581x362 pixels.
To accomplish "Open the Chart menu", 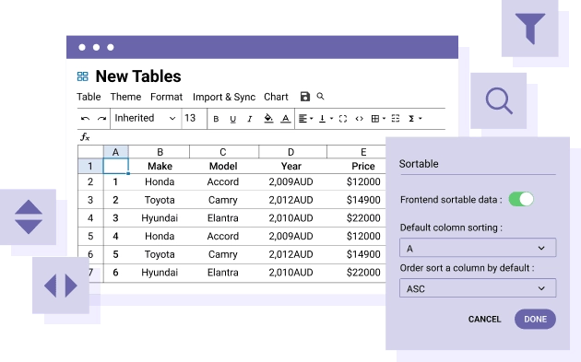I will click(x=276, y=97).
